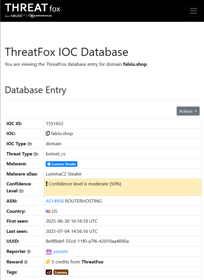Click bold falsiu.shop in the intro sentence
Image resolution: width=204 pixels, height=280 pixels.
135,64
